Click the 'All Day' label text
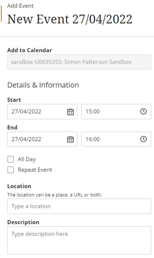Image resolution: width=154 pixels, height=258 pixels. [x=27, y=159]
